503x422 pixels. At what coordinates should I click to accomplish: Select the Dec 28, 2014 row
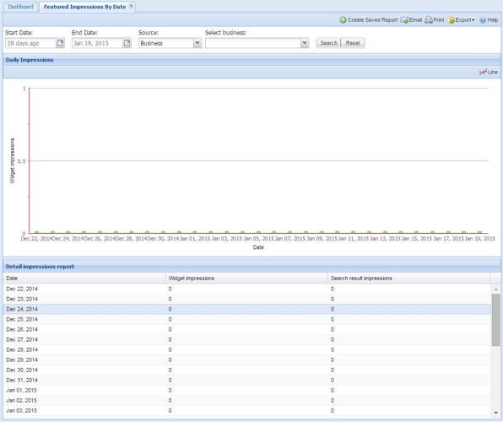(247, 349)
